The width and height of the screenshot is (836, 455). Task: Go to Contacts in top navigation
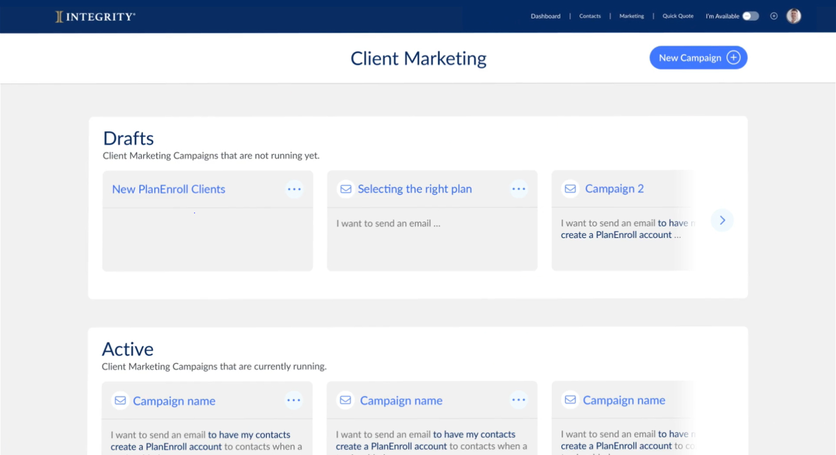coord(590,16)
